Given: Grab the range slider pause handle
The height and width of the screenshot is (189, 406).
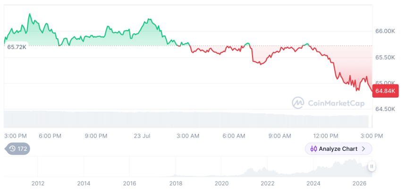Looking at the screenshot, I should click(x=372, y=166).
